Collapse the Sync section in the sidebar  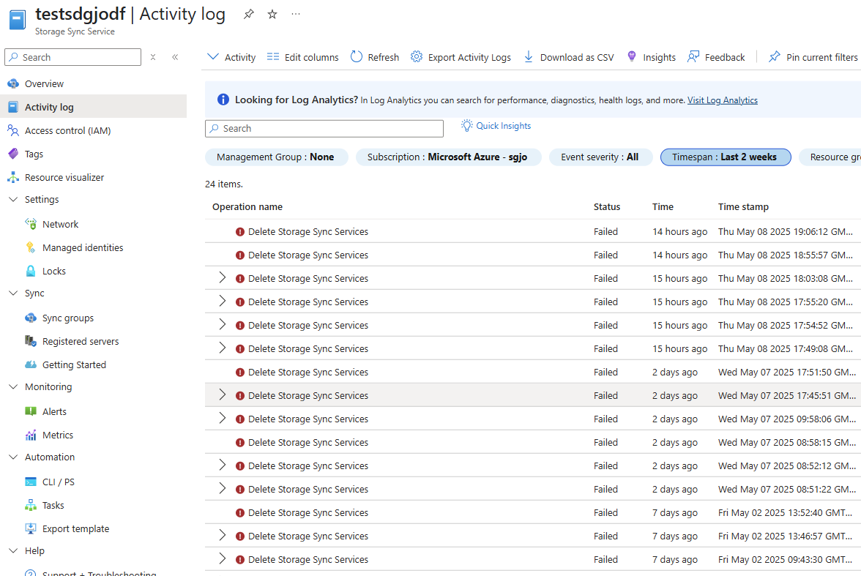[13, 293]
